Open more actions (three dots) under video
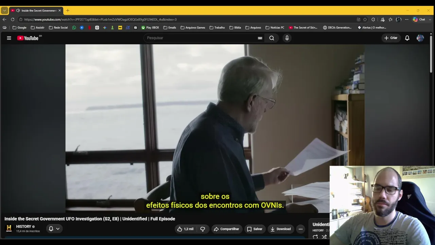The height and width of the screenshot is (245, 435). click(x=300, y=229)
